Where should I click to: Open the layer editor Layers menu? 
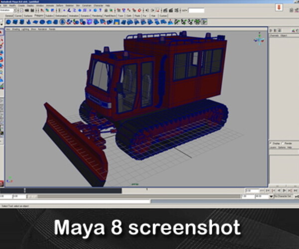tap(273, 147)
